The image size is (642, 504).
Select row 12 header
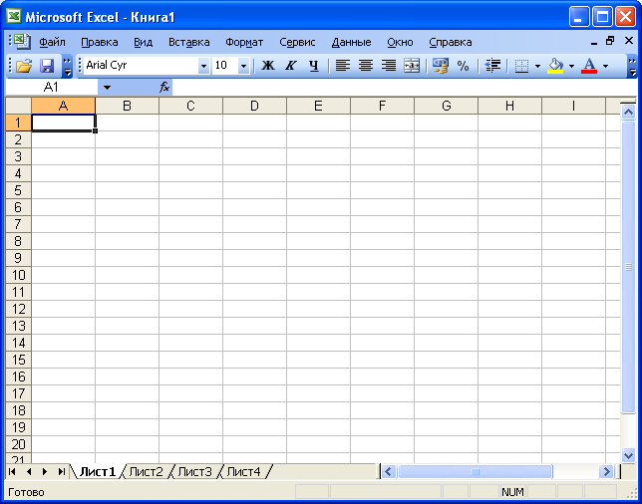(18, 309)
